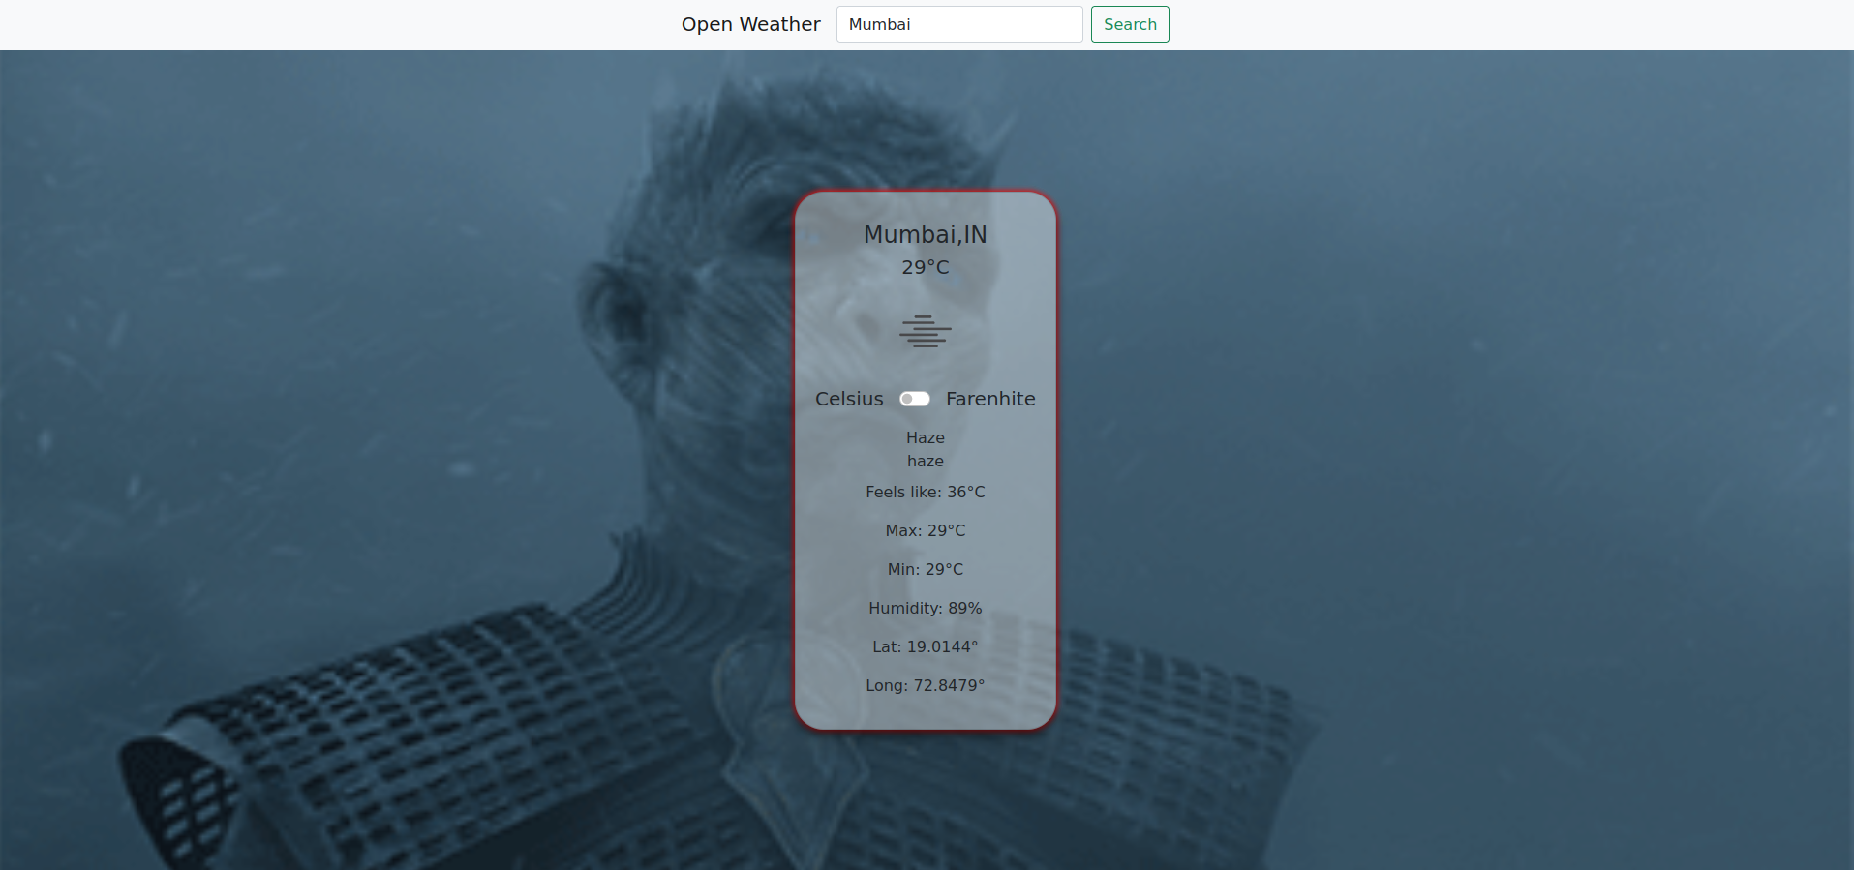Select the Feels like: 36°C reading
The height and width of the screenshot is (870, 1854).
(925, 492)
